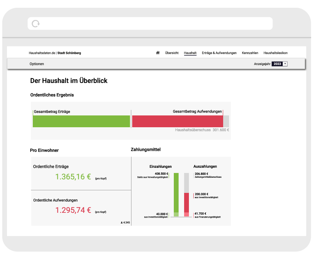Click the 408.500 € Einzahlungen value
Viewport: 313px width, 260px height.
tap(161, 174)
